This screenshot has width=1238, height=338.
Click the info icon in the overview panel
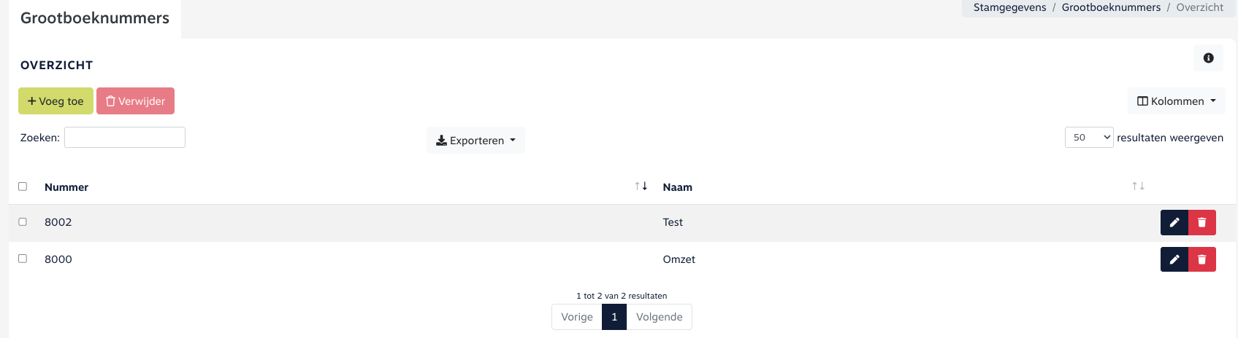1208,58
